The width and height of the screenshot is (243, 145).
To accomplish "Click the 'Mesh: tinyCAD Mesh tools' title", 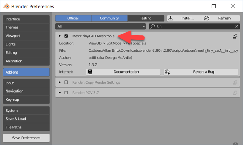I will pyautogui.click(x=93, y=36).
